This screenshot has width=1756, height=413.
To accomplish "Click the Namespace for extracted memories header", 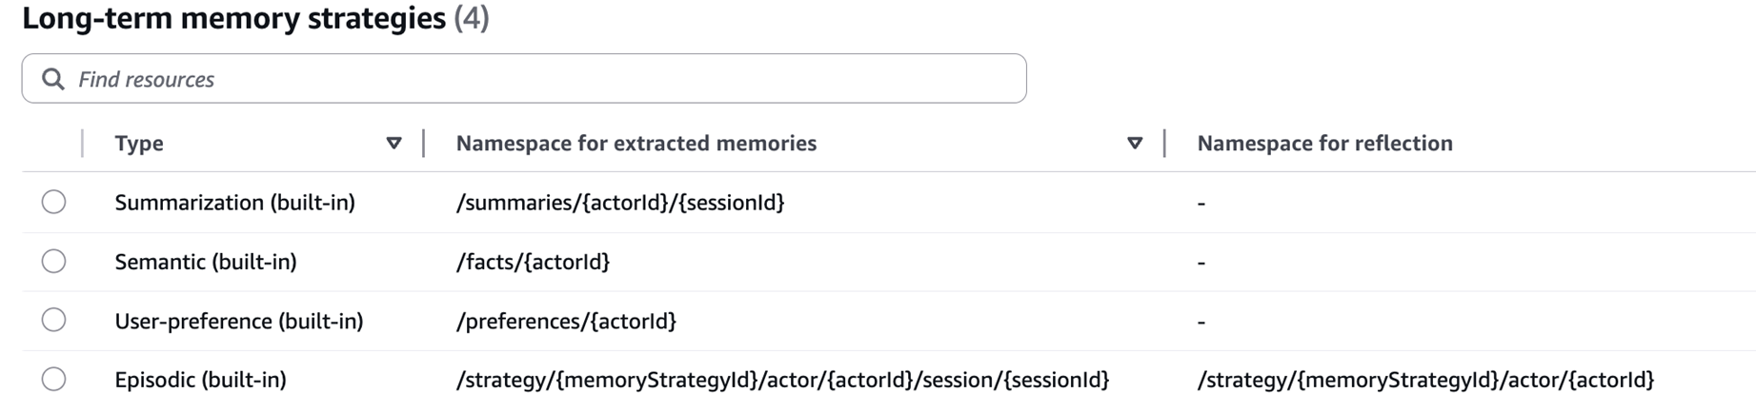I will (636, 143).
